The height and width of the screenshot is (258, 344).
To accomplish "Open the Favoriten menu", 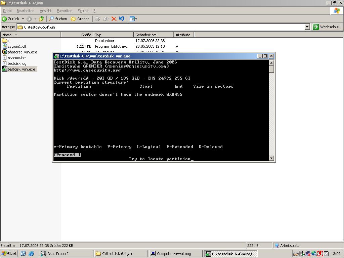I will 64,11.
